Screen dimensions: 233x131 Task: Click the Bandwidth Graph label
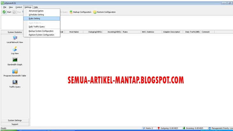click(x=15, y=64)
